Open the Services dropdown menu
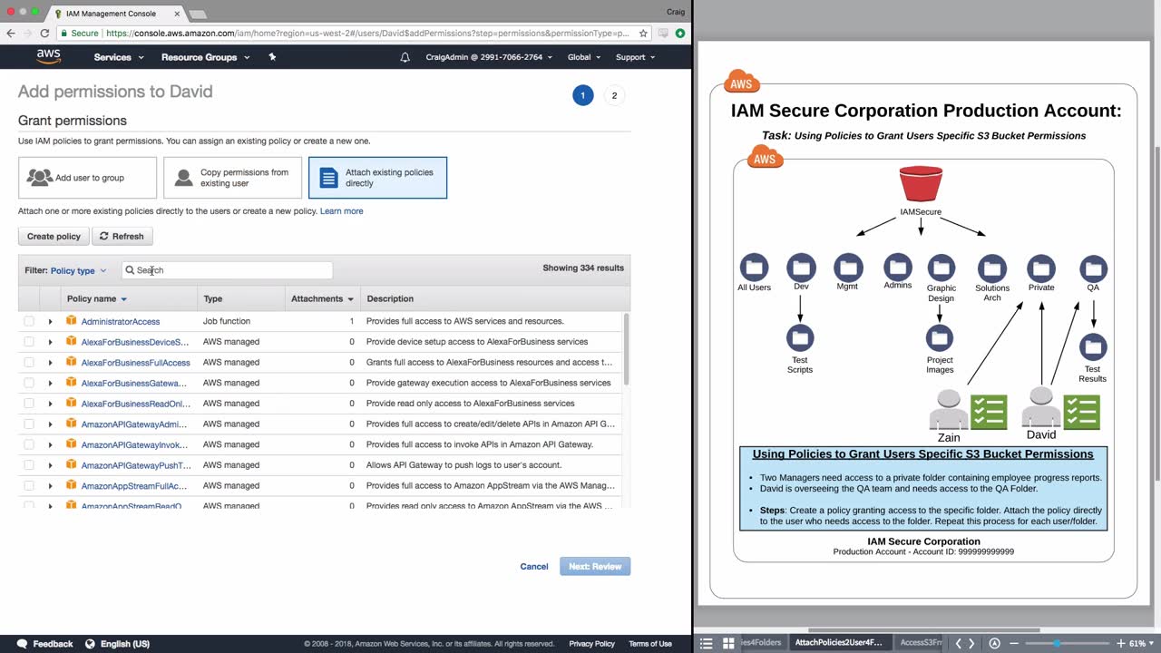 119,57
